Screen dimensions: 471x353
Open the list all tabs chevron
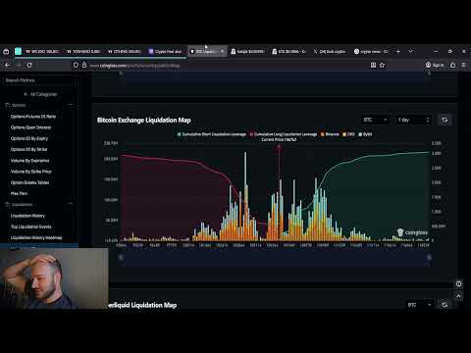410,51
